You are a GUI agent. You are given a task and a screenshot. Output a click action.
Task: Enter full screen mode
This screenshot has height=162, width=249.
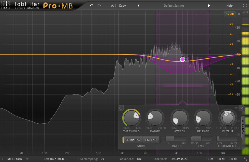[x=245, y=6]
